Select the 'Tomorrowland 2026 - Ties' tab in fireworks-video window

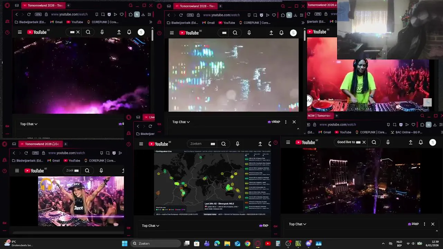(x=43, y=6)
